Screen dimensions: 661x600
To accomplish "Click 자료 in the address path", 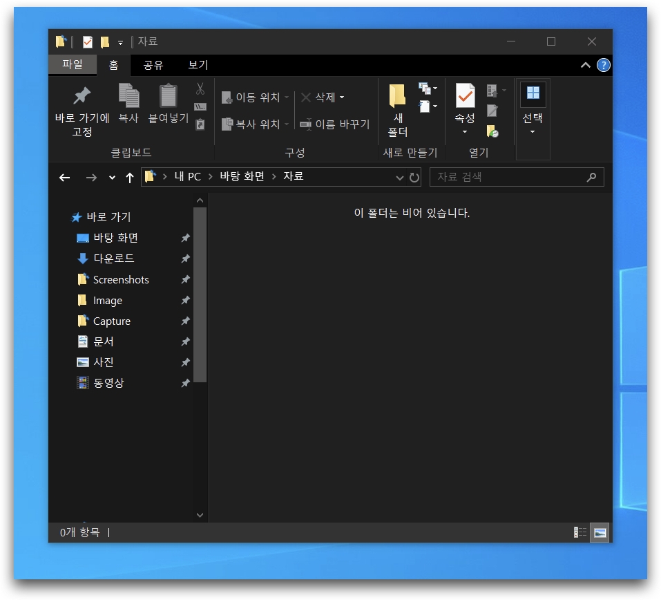I will pyautogui.click(x=294, y=176).
